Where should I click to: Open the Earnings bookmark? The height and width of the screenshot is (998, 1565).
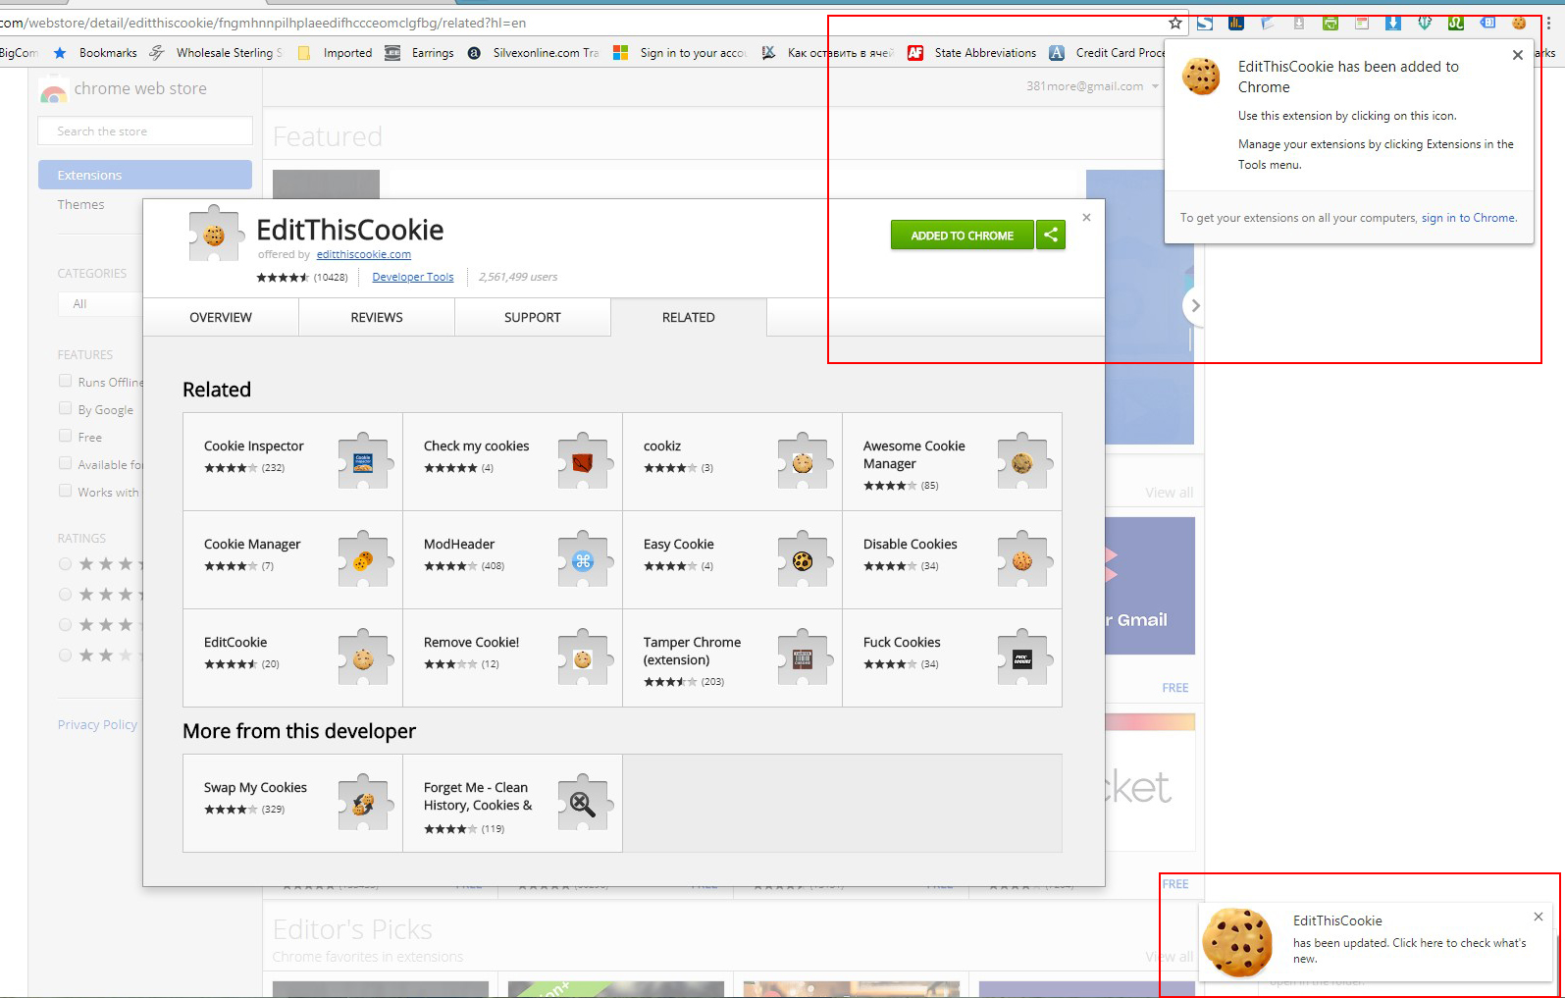[420, 53]
